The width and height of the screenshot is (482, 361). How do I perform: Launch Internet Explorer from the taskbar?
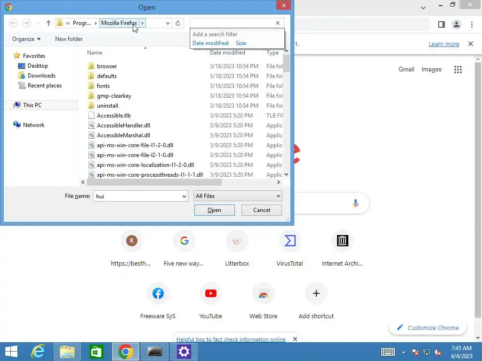point(39,352)
